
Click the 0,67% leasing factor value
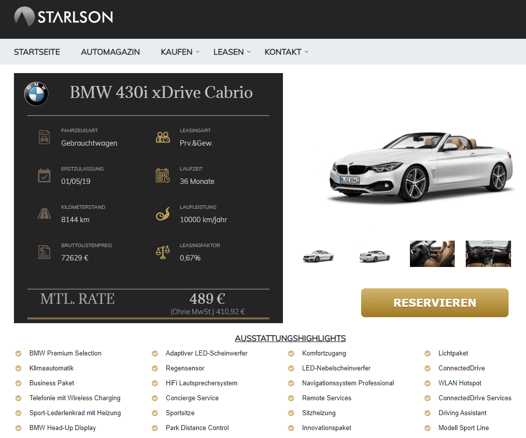pyautogui.click(x=190, y=258)
